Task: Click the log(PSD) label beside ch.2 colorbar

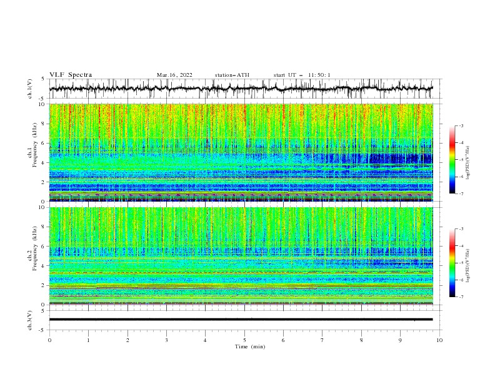Action: click(x=468, y=265)
